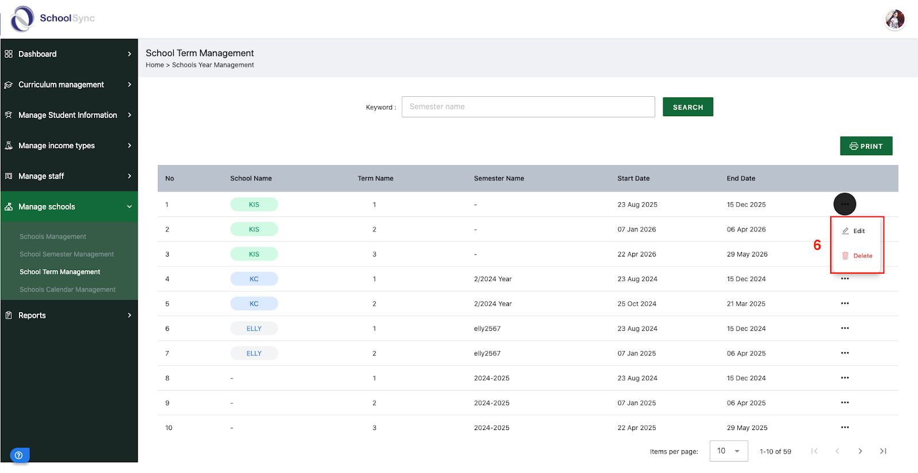The width and height of the screenshot is (918, 473).
Task: Open the items per page dropdown
Action: (729, 451)
